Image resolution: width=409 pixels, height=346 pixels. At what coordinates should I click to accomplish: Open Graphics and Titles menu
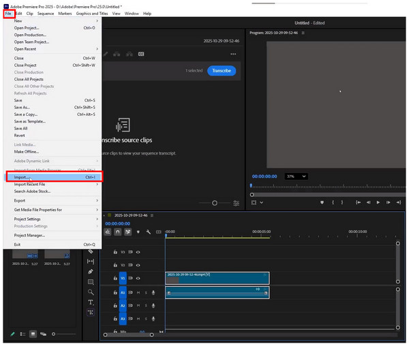pyautogui.click(x=92, y=14)
